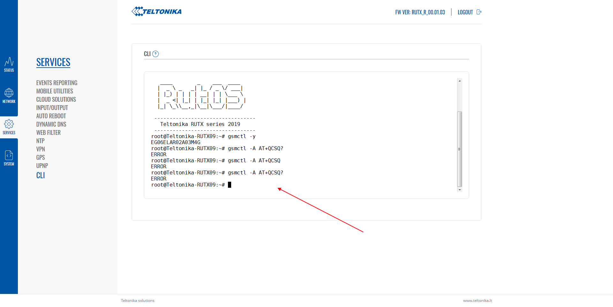Image resolution: width=613 pixels, height=307 pixels.
Task: Show CLI help question mark
Action: 155,54
